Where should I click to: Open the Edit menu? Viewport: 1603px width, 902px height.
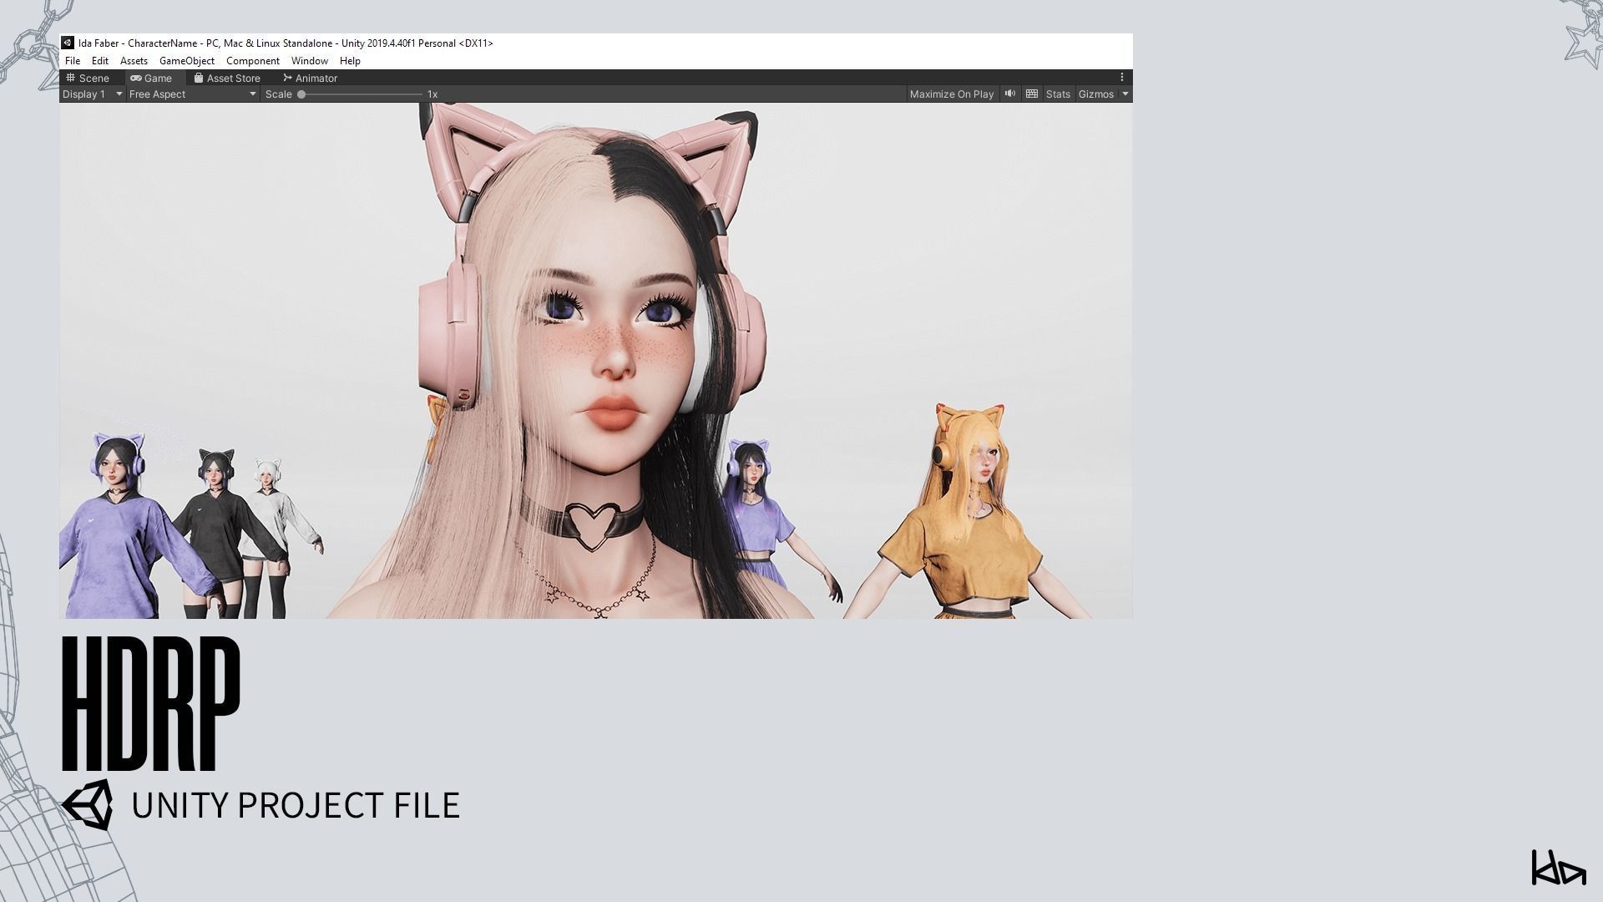point(99,61)
